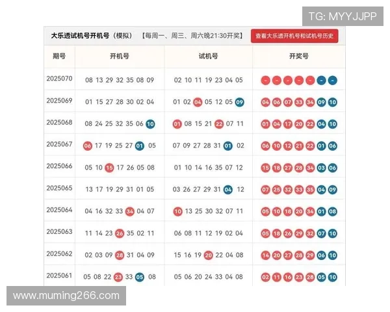
Task: Click red ball 21 in 2025067 开奖号
Action: (x=299, y=146)
